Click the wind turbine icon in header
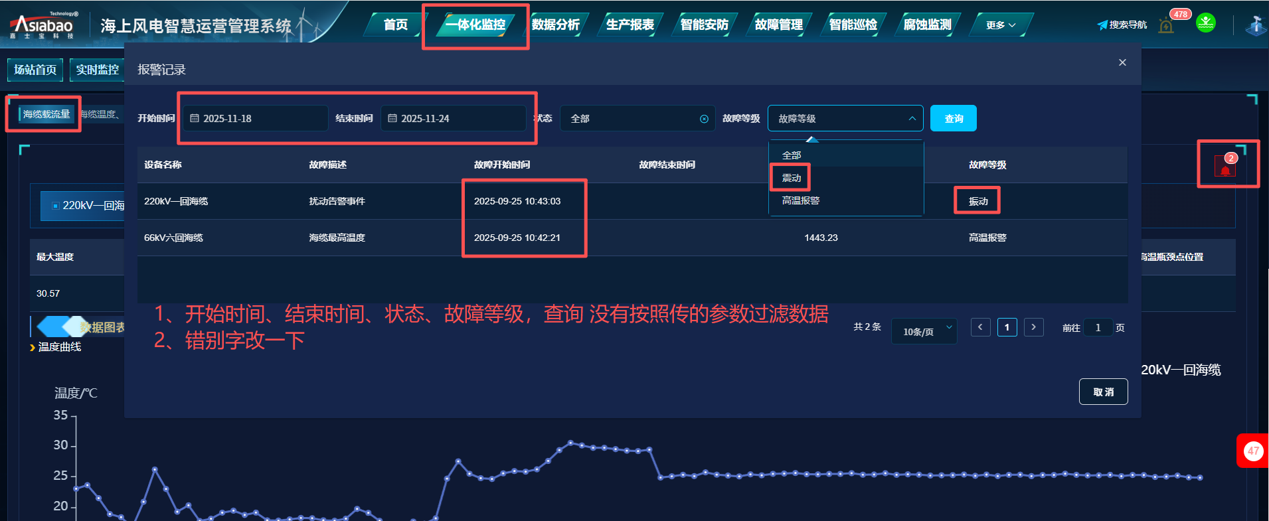The image size is (1269, 521). (1254, 26)
